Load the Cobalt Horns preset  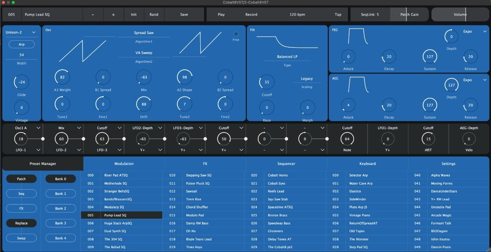(x=286, y=175)
